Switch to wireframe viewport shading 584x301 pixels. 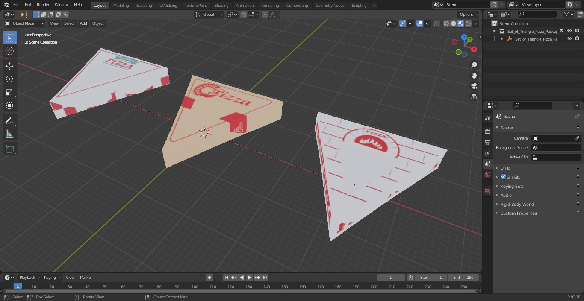[x=446, y=24]
